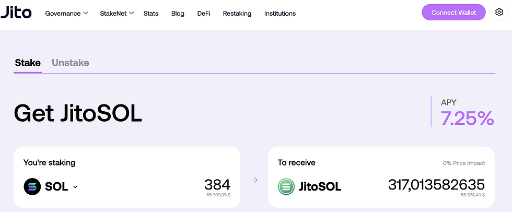This screenshot has height=212, width=512.
Task: Click the Jito logo
Action: 16,13
